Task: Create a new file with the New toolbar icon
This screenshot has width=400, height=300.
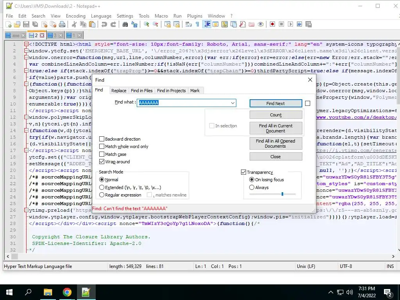Action: (9, 24)
